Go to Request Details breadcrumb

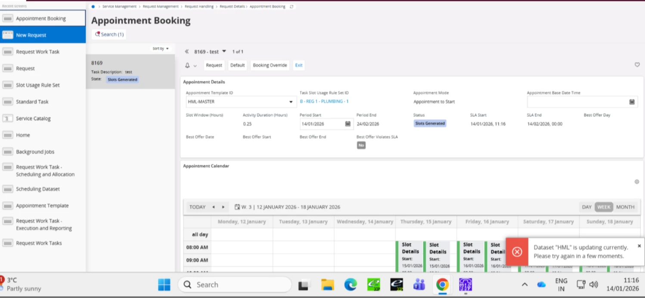pos(232,6)
